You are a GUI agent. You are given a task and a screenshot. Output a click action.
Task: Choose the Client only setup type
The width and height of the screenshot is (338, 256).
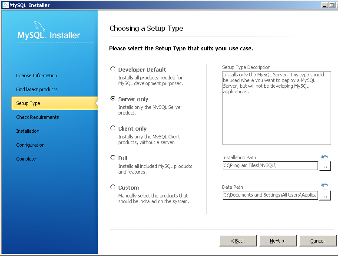click(x=113, y=128)
